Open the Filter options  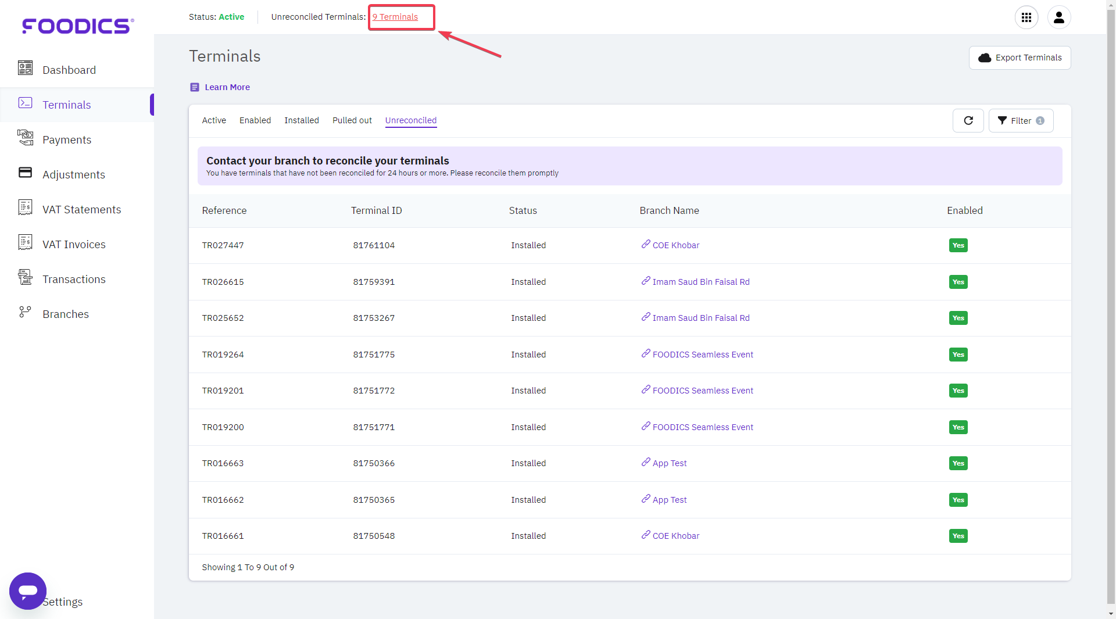[x=1021, y=121]
